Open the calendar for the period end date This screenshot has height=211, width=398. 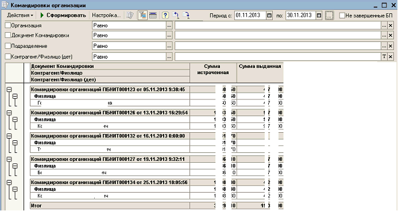319,16
